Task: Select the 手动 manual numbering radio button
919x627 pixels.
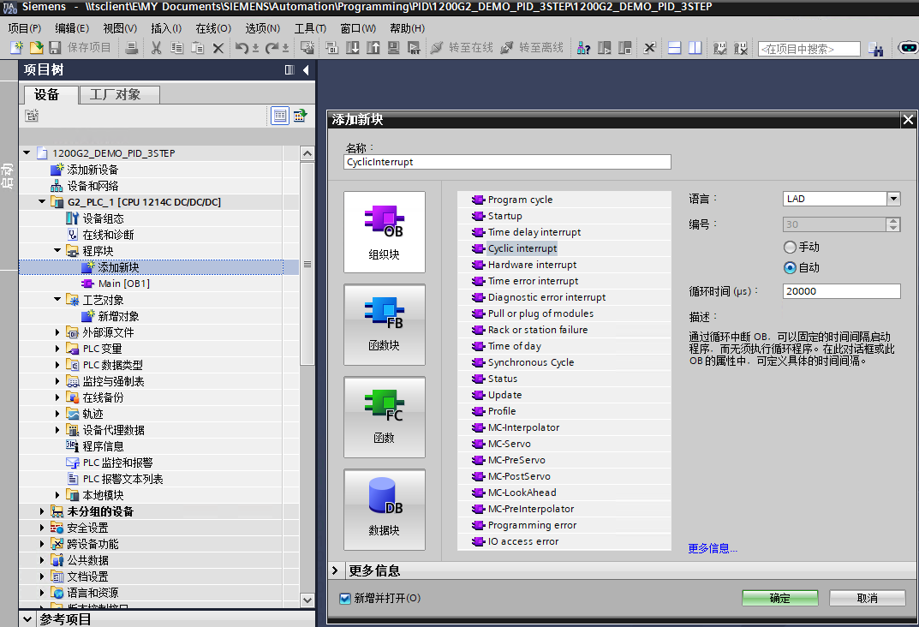Action: [x=790, y=247]
